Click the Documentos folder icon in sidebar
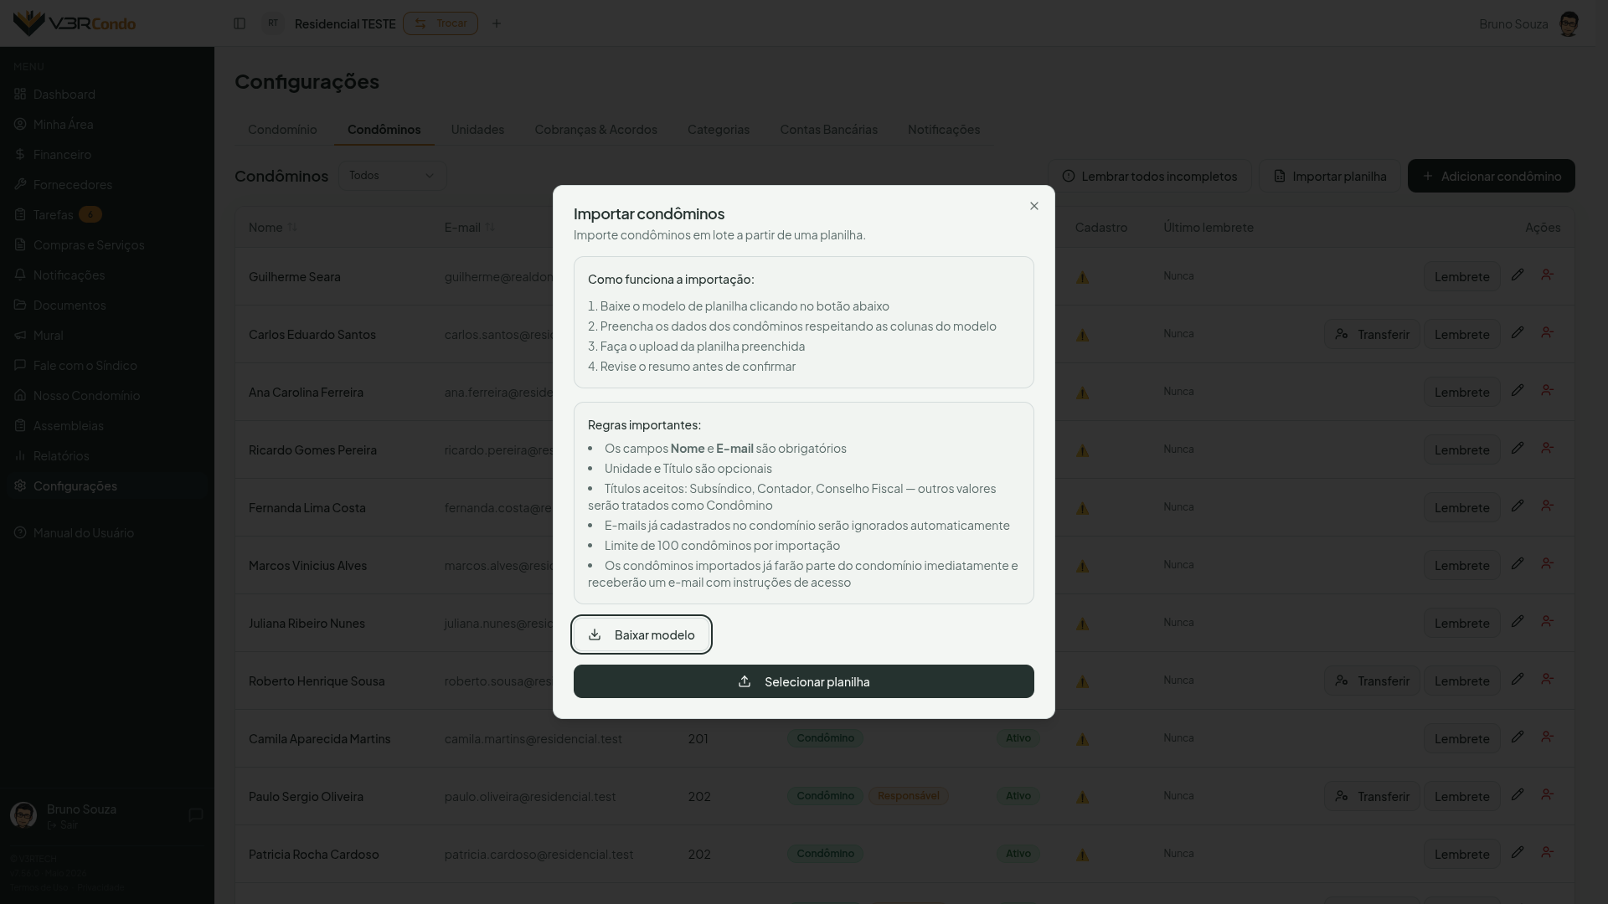 pyautogui.click(x=20, y=305)
